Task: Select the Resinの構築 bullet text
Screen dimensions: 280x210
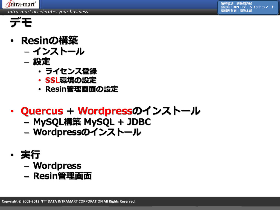Action: tap(49, 40)
